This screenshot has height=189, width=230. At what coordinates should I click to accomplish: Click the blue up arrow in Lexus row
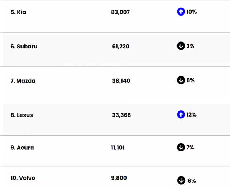pos(181,114)
